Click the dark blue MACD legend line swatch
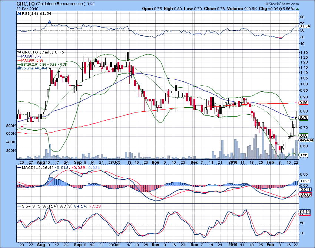This screenshot has height=248, width=315. pos(19,167)
